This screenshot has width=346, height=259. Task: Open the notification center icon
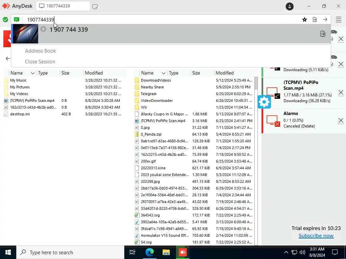click(335, 252)
